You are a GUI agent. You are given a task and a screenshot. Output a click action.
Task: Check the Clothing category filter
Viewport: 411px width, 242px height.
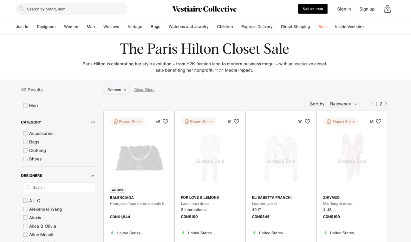coord(25,150)
